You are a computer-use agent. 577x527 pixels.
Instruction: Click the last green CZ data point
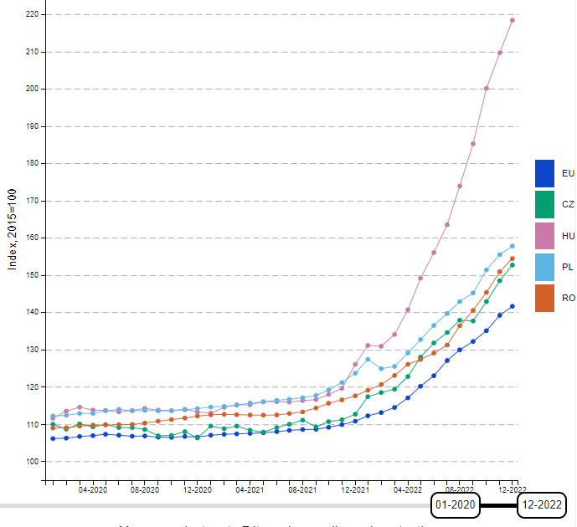click(513, 265)
